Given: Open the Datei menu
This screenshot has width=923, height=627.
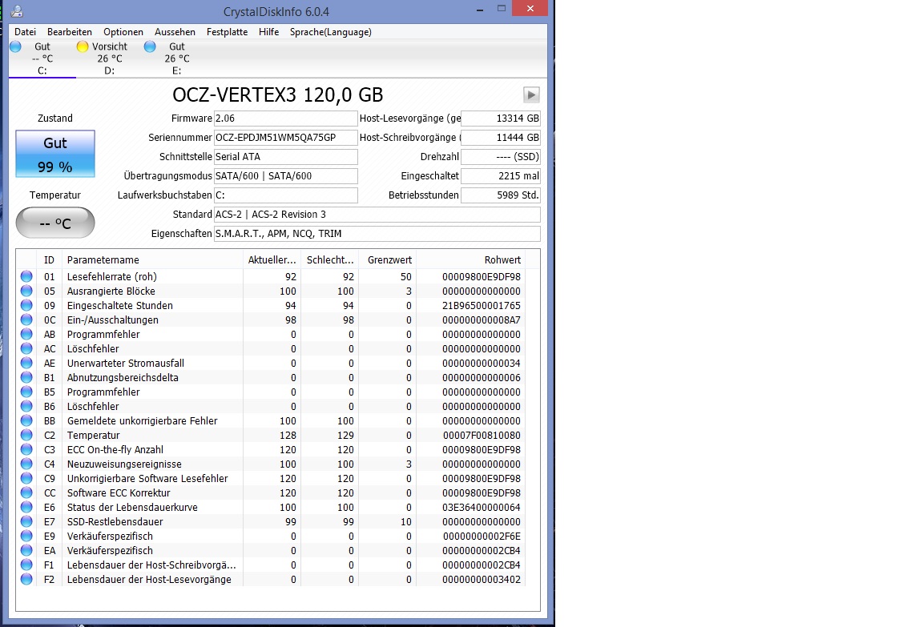Looking at the screenshot, I should [26, 32].
